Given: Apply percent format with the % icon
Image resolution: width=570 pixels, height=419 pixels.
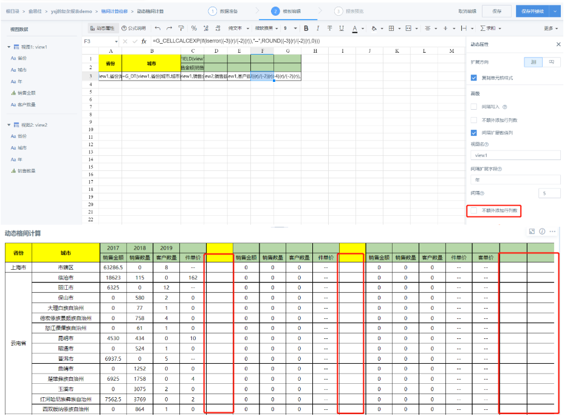Looking at the screenshot, I should click(194, 28).
